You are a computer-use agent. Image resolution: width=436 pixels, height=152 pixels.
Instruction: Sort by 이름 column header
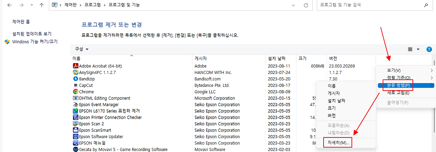pyautogui.click(x=76, y=59)
